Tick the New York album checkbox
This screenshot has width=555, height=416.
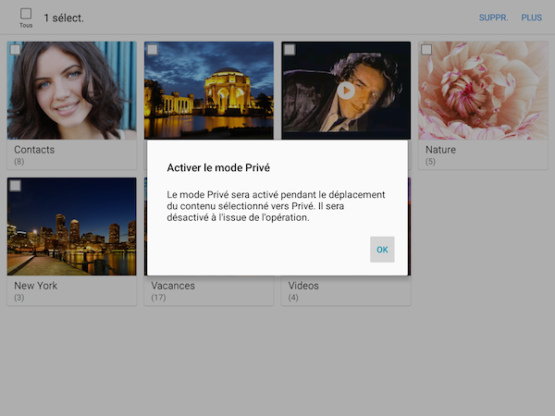[x=15, y=186]
